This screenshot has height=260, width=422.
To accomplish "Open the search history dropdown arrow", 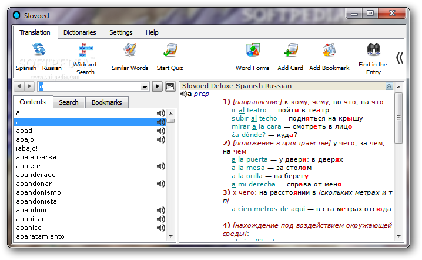I will tap(145, 86).
